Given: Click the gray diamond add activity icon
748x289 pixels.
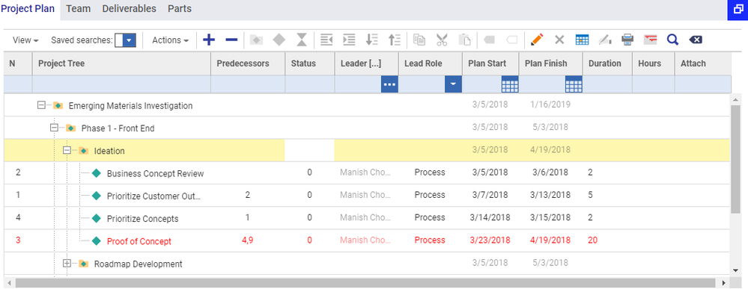Looking at the screenshot, I should (279, 40).
